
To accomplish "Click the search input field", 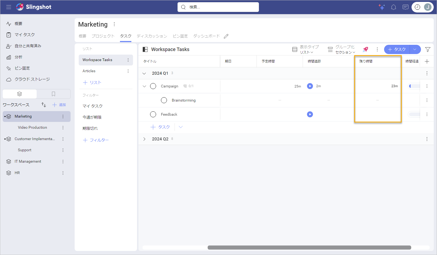I will [218, 7].
